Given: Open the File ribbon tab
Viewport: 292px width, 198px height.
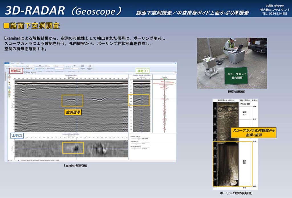Looking at the screenshot, I should 7,63.
